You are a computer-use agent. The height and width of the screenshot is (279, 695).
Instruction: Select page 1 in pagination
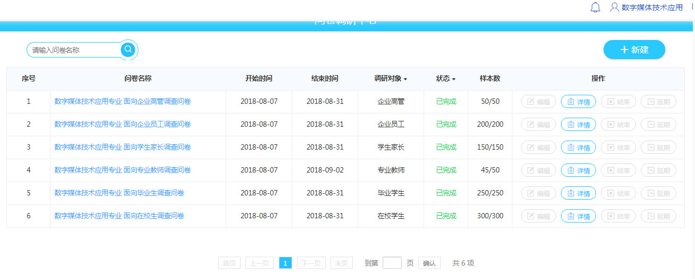pyautogui.click(x=285, y=263)
